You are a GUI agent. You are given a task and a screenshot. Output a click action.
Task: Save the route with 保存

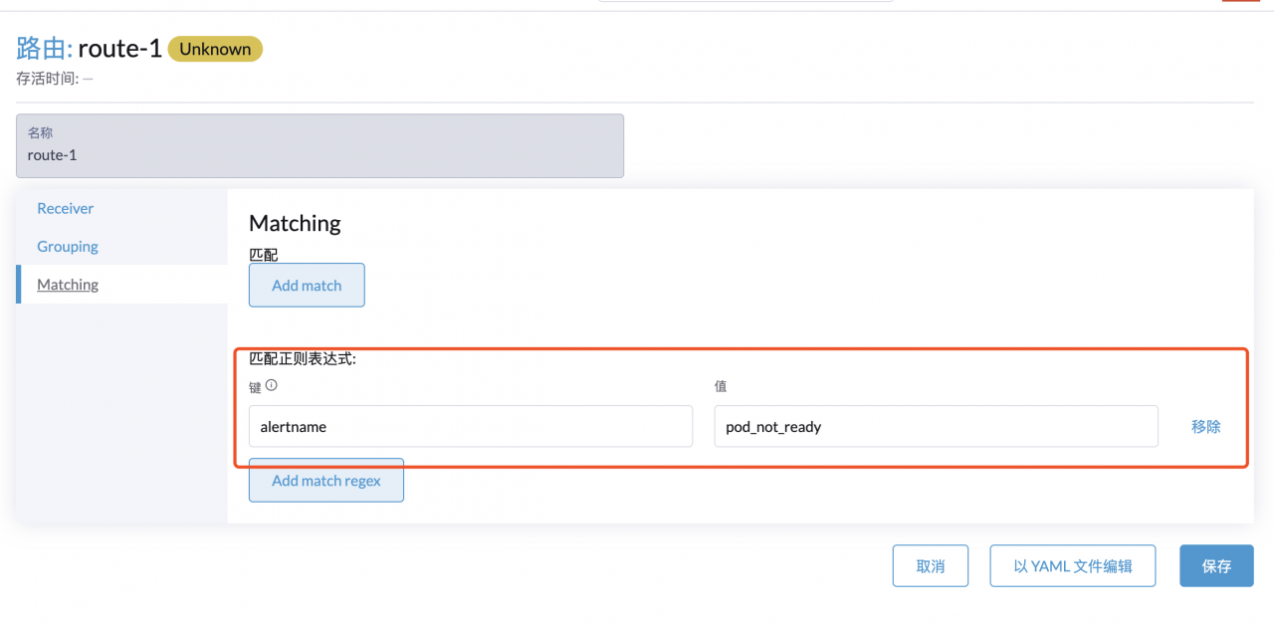1216,566
